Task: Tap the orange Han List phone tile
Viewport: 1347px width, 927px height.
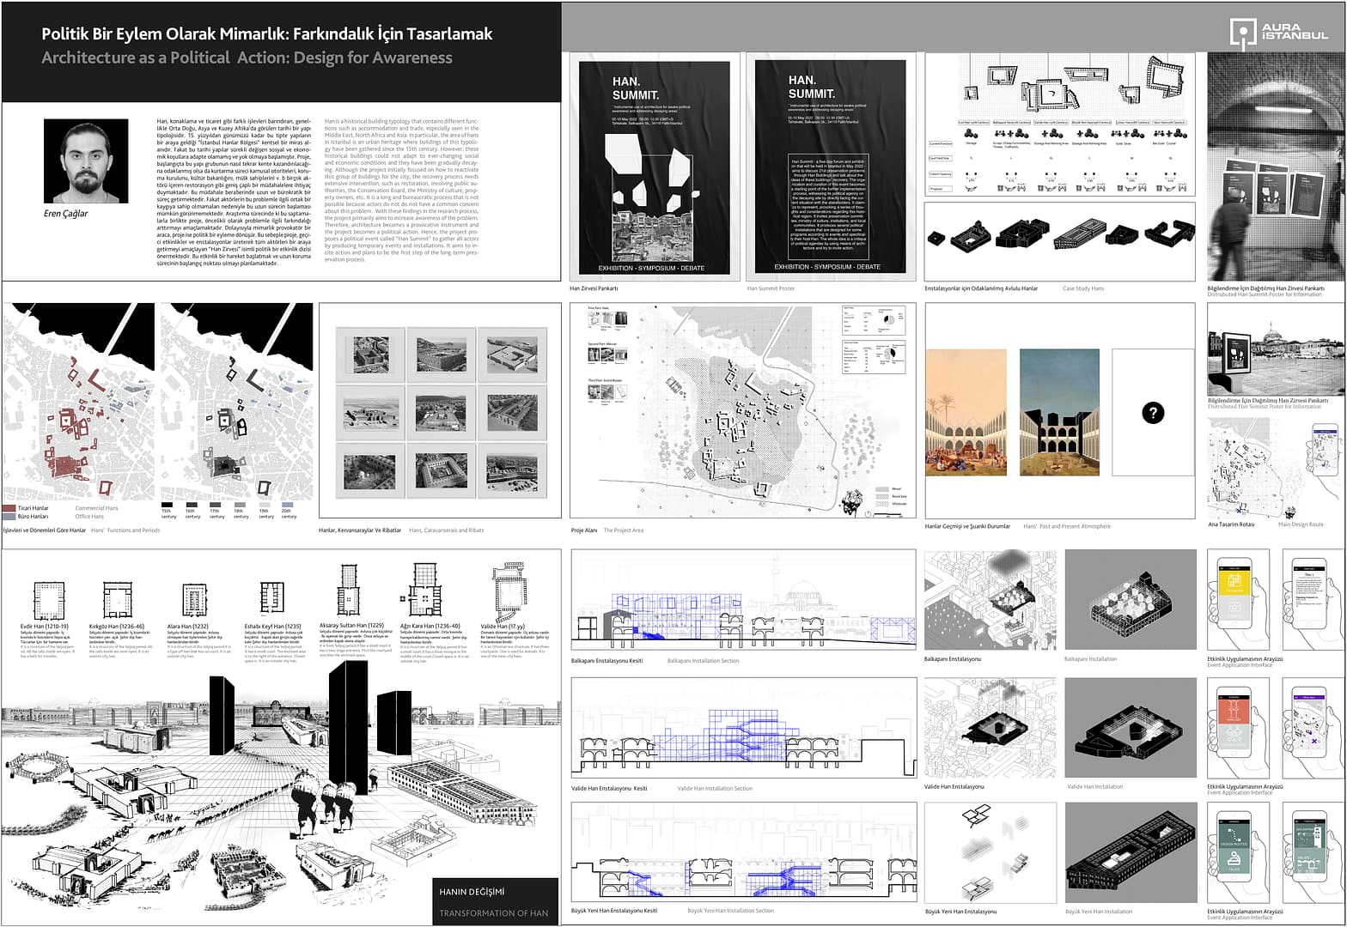Action: coord(1234,711)
